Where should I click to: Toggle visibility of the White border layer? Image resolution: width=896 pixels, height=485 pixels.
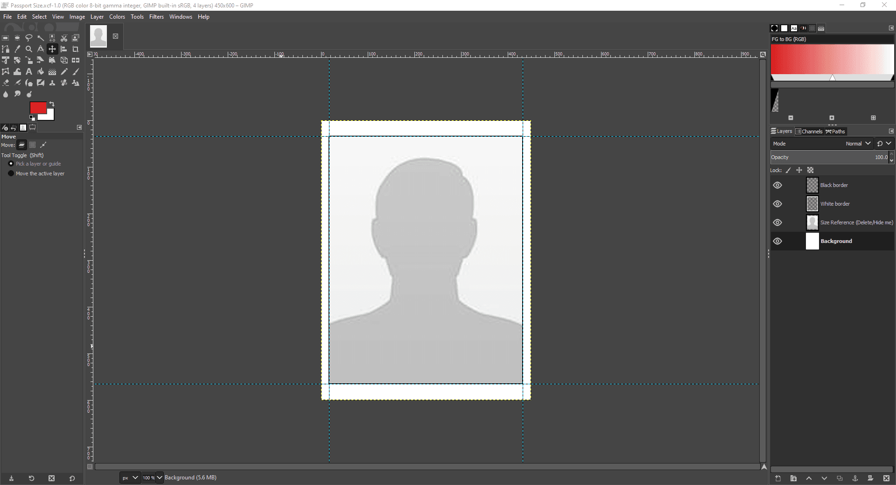[777, 204]
